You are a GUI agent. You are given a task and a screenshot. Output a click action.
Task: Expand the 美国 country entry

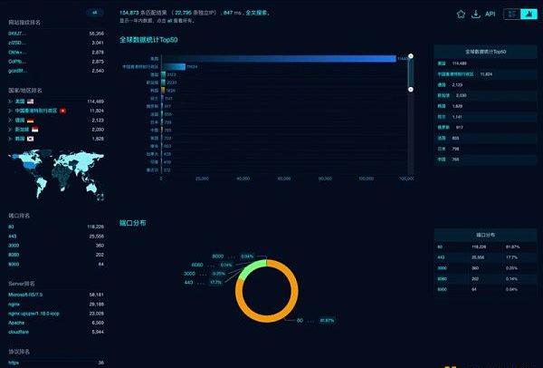[11, 102]
